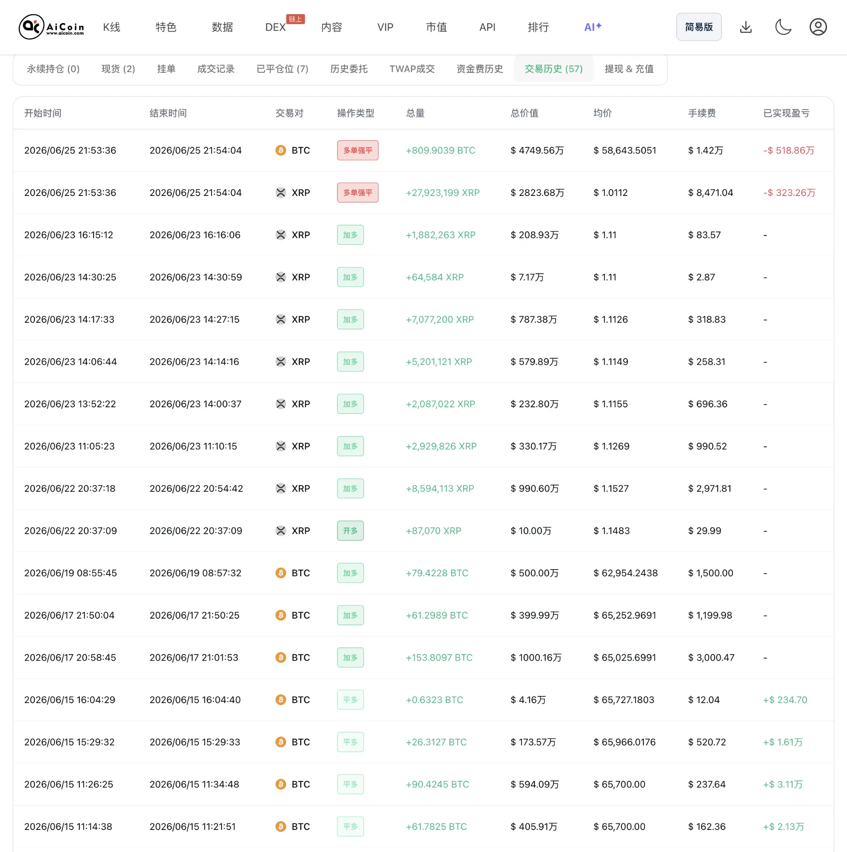Viewport: 847px width, 852px height.
Task: Open the DEX menu item
Action: pyautogui.click(x=275, y=27)
